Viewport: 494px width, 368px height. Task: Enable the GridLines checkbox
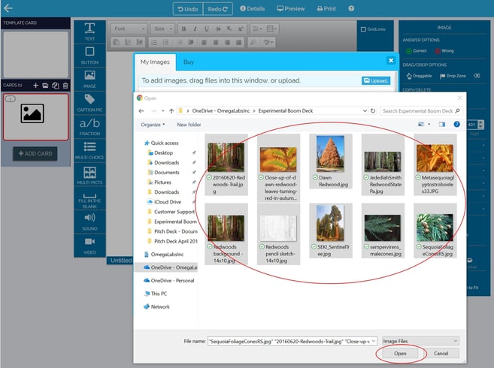(x=363, y=29)
